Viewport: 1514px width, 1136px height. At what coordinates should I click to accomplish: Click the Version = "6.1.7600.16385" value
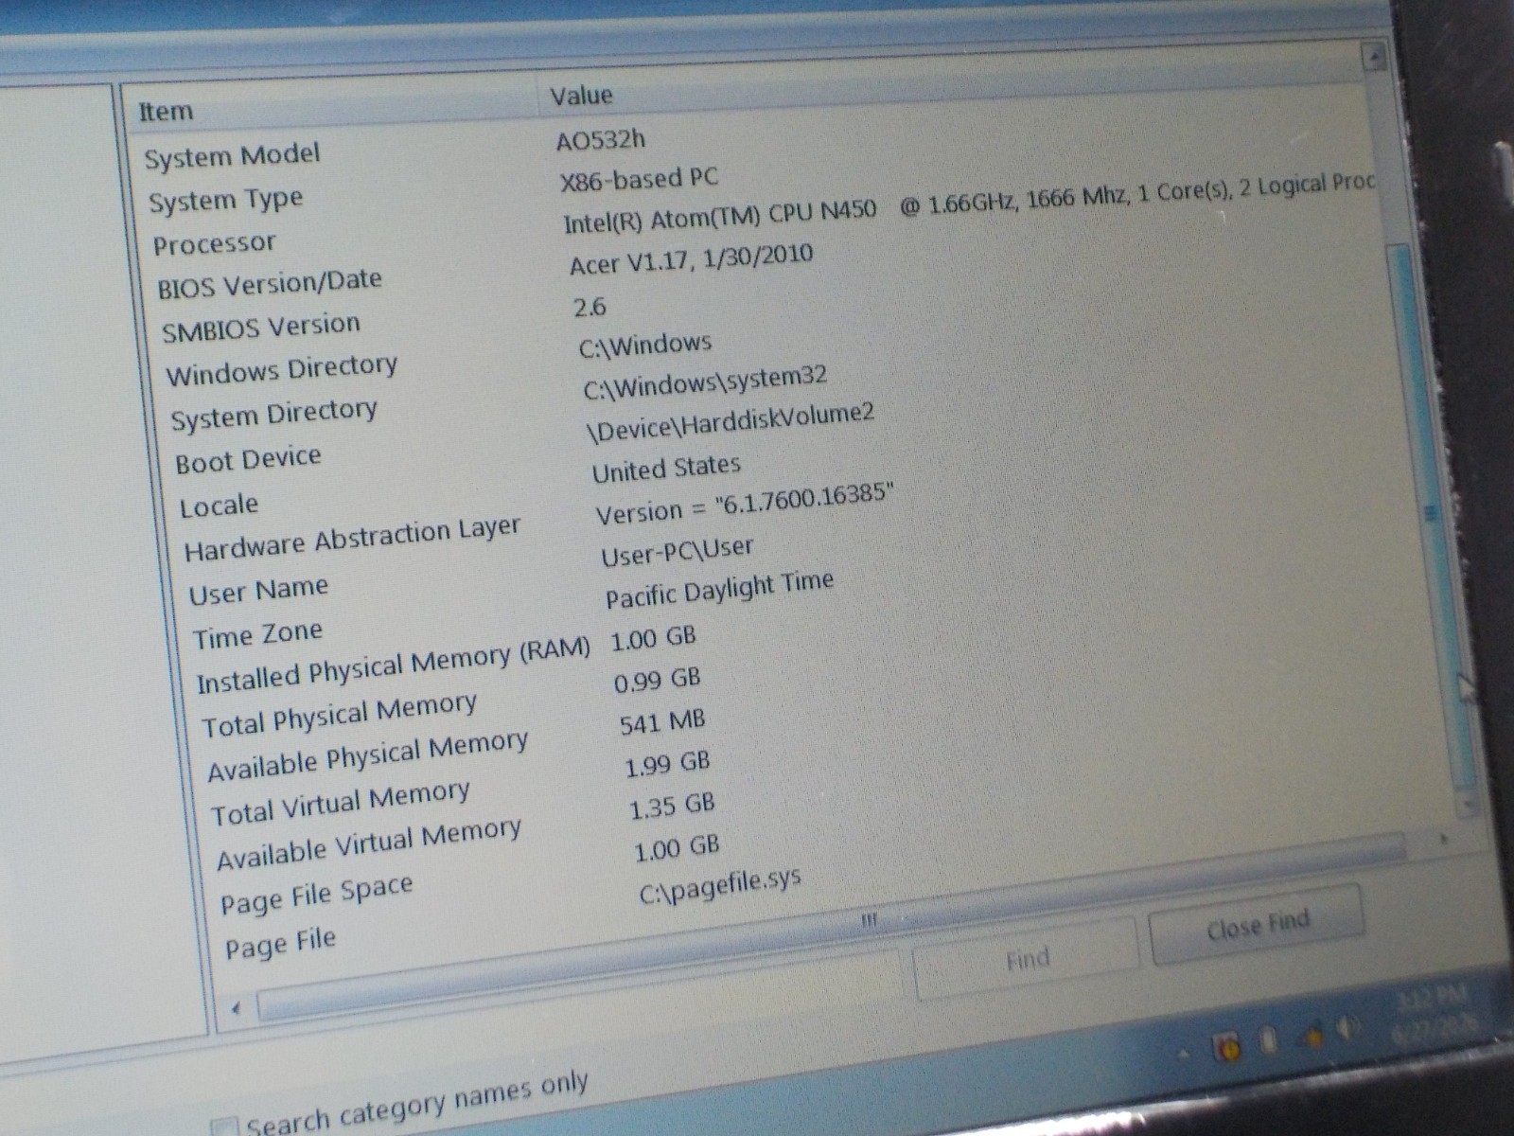[745, 505]
